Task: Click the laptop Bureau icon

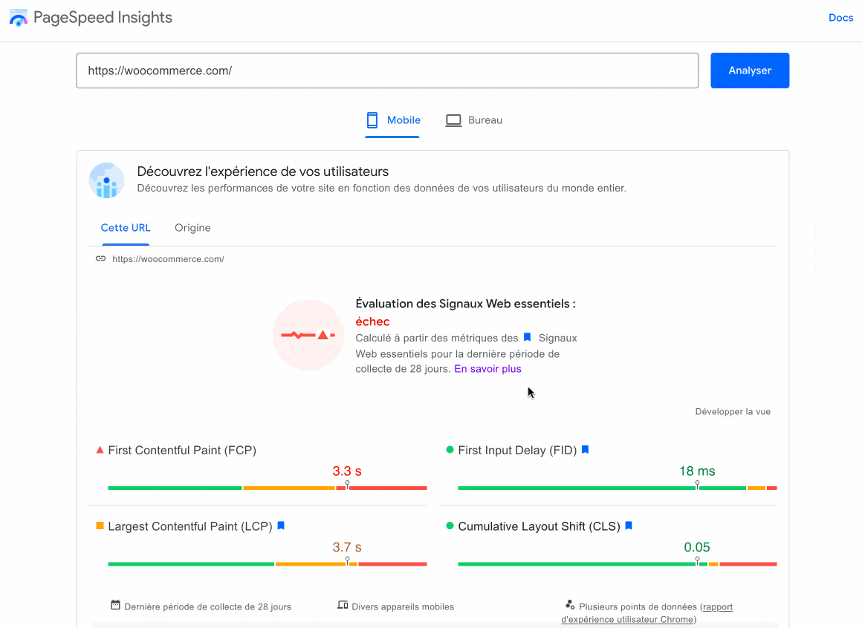Action: [453, 120]
